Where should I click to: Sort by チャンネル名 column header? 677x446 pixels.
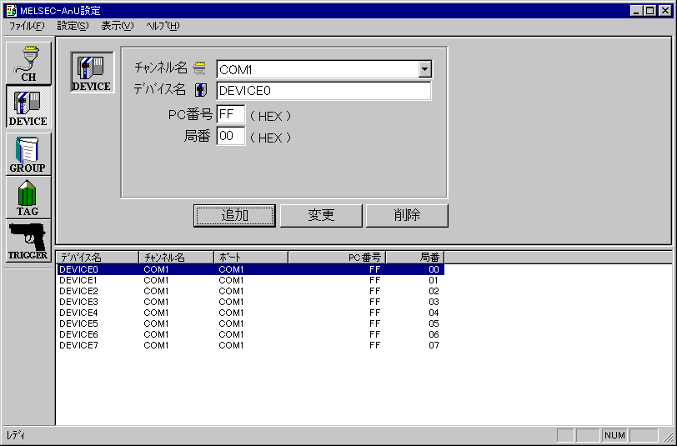[x=176, y=258]
